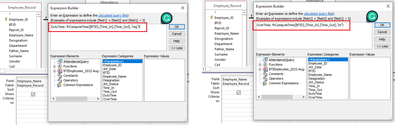This screenshot has height=125, width=397.
Task: Select AttendanceQuery icon in right Expression Elements
Action: click(265, 60)
